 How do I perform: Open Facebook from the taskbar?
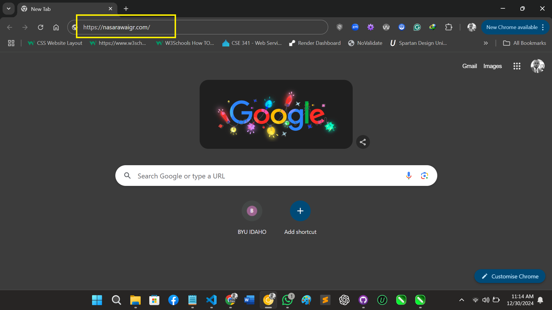[x=173, y=300]
